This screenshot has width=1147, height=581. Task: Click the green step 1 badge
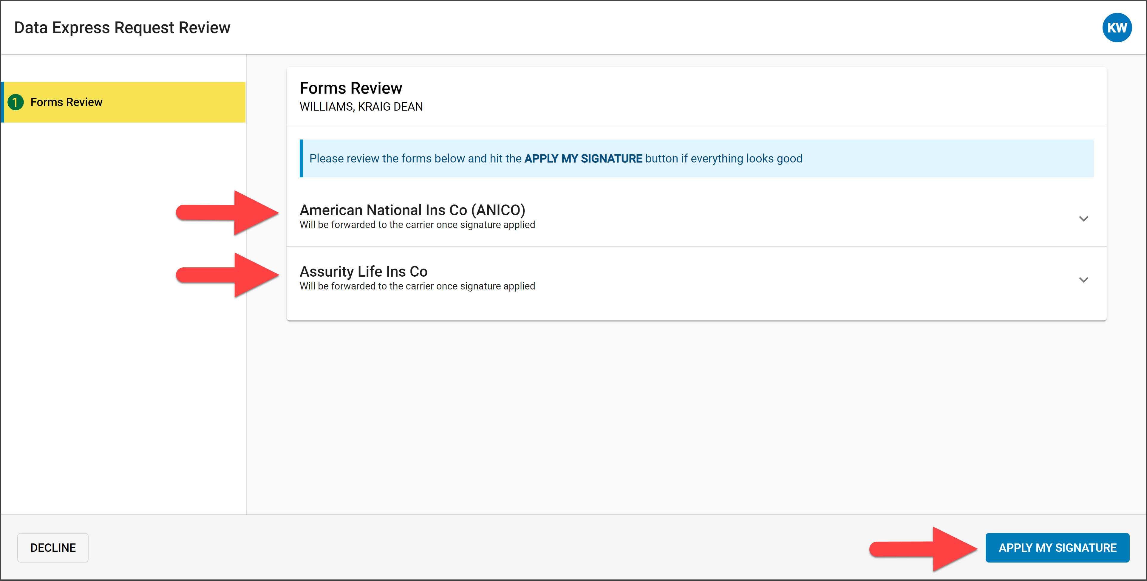pos(16,102)
